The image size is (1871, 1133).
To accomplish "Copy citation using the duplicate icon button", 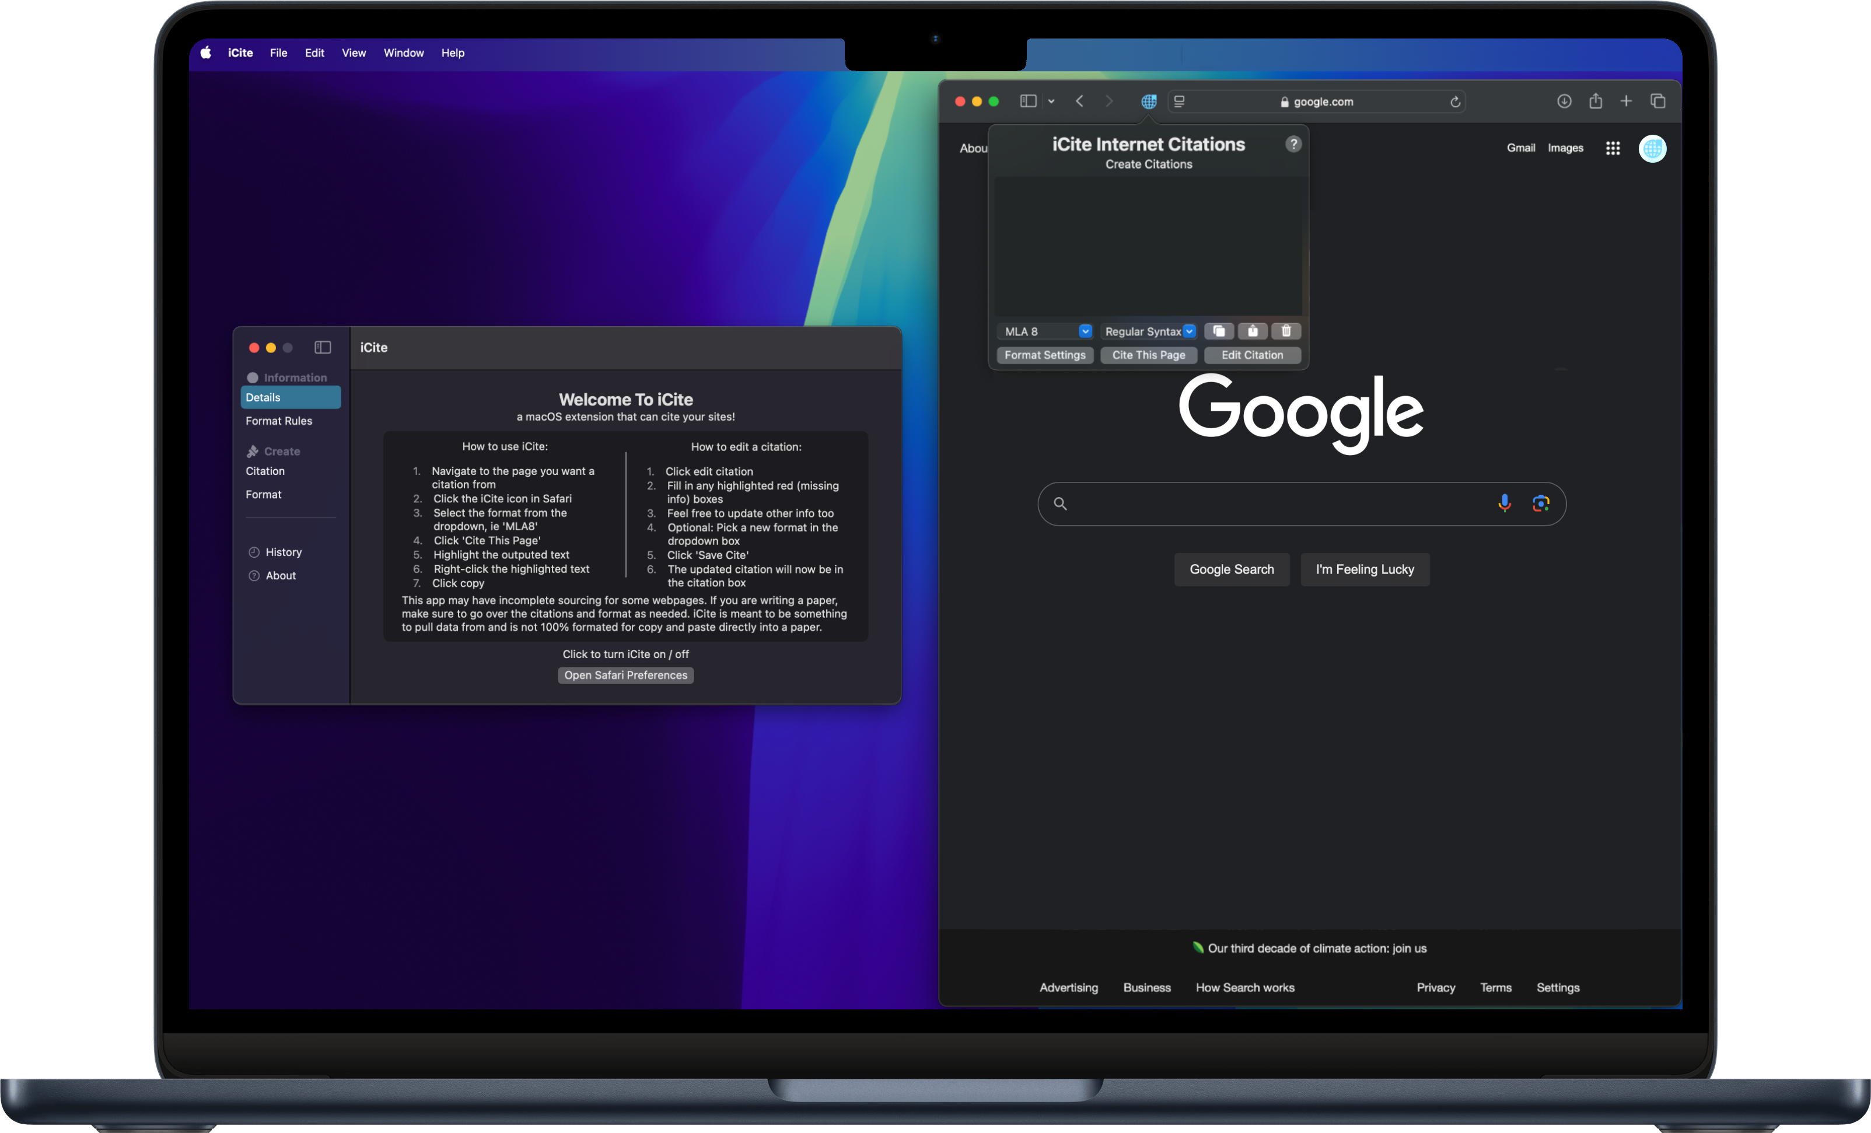I will [x=1218, y=331].
